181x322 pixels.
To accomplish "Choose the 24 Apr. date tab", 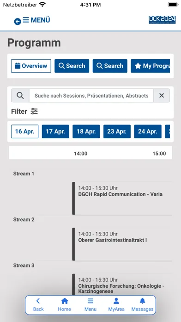I will [x=148, y=131].
